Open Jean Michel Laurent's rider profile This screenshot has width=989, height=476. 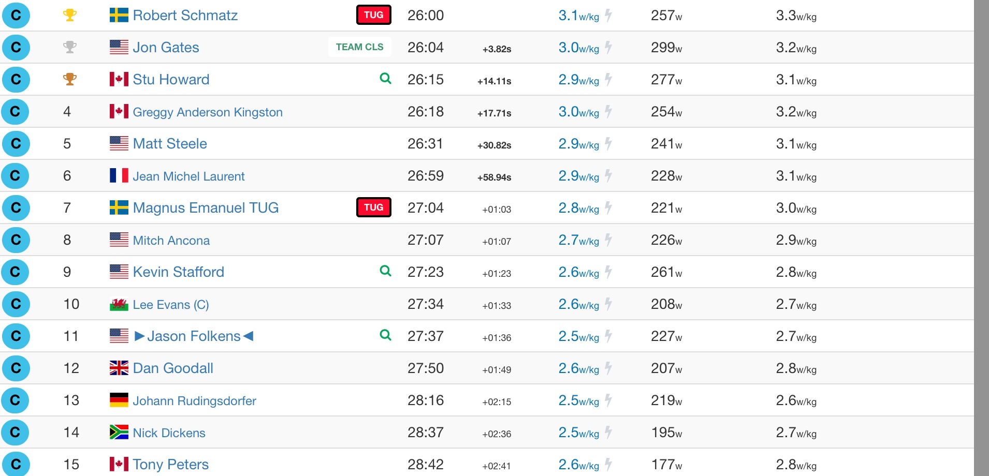pos(188,176)
